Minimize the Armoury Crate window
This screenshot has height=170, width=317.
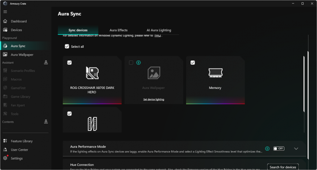tap(293, 3)
